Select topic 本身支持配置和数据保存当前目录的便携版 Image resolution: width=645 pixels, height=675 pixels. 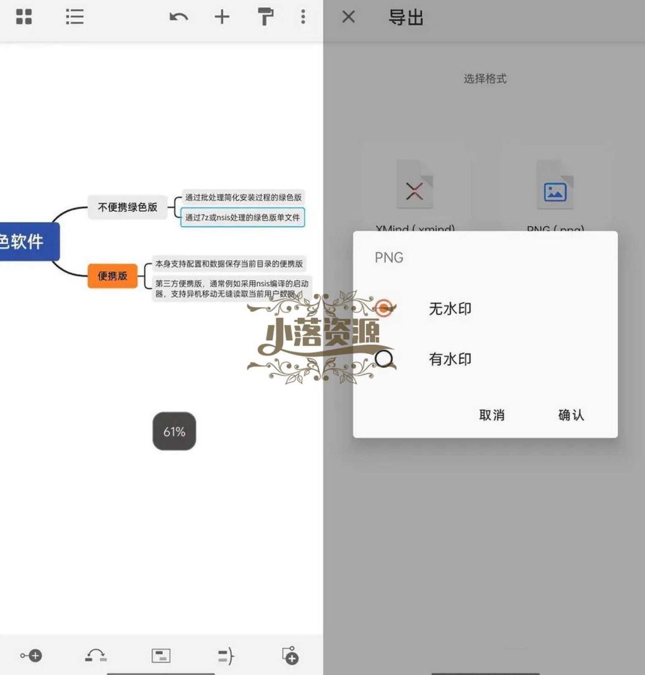[229, 264]
